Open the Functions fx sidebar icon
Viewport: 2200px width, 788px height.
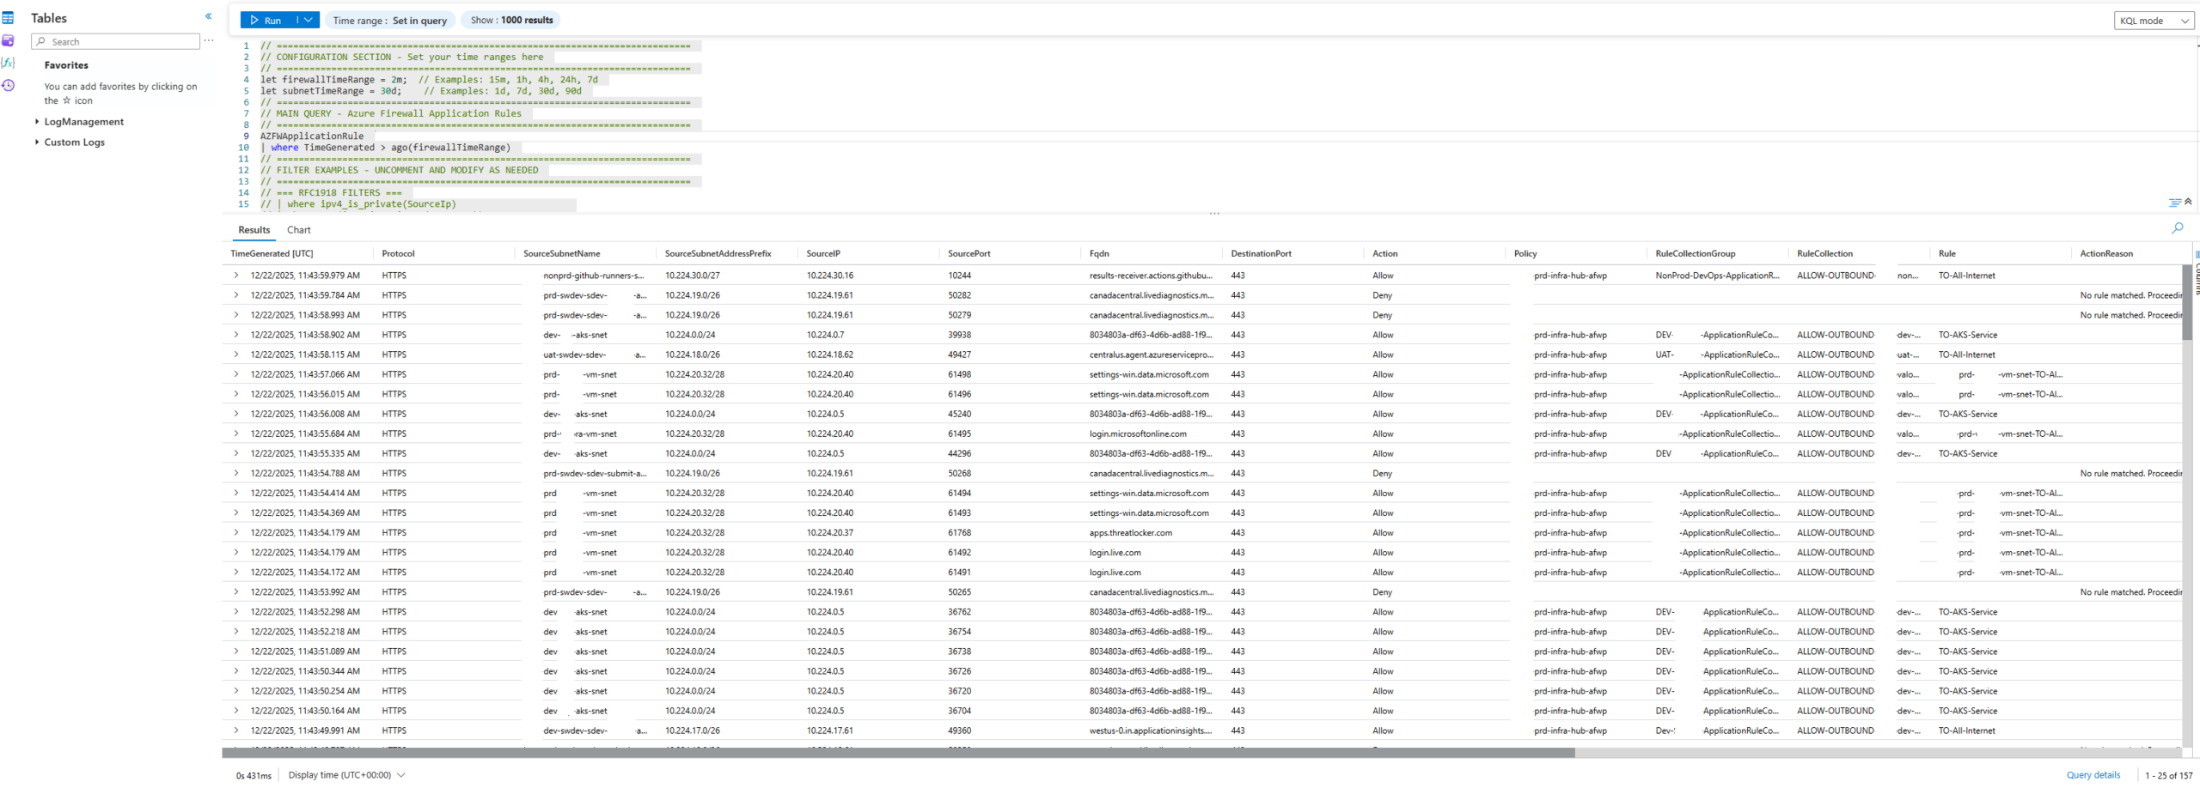click(8, 63)
